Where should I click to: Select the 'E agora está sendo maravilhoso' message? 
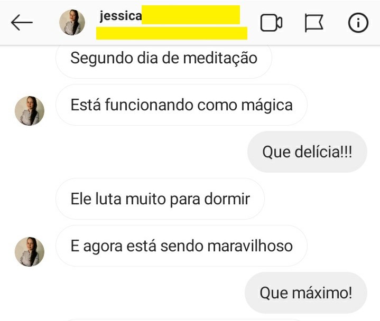tap(181, 246)
